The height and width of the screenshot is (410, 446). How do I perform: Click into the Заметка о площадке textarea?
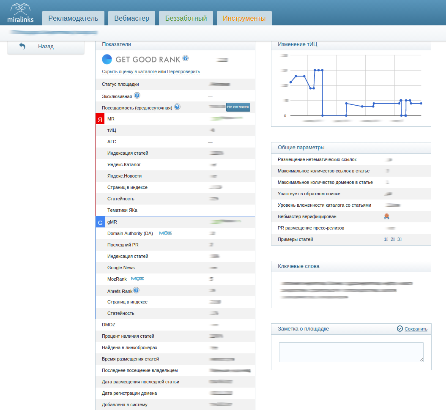click(x=351, y=352)
